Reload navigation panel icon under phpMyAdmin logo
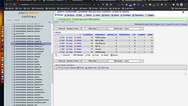This screenshot has width=188, height=106. tap(35, 17)
